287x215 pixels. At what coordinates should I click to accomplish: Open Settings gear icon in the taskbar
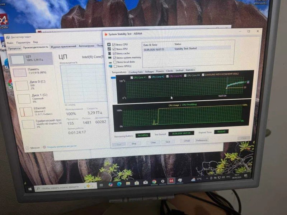coord(163,181)
